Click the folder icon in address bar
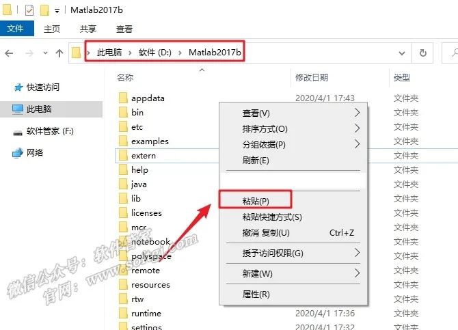This screenshot has height=330, width=458. coord(77,53)
